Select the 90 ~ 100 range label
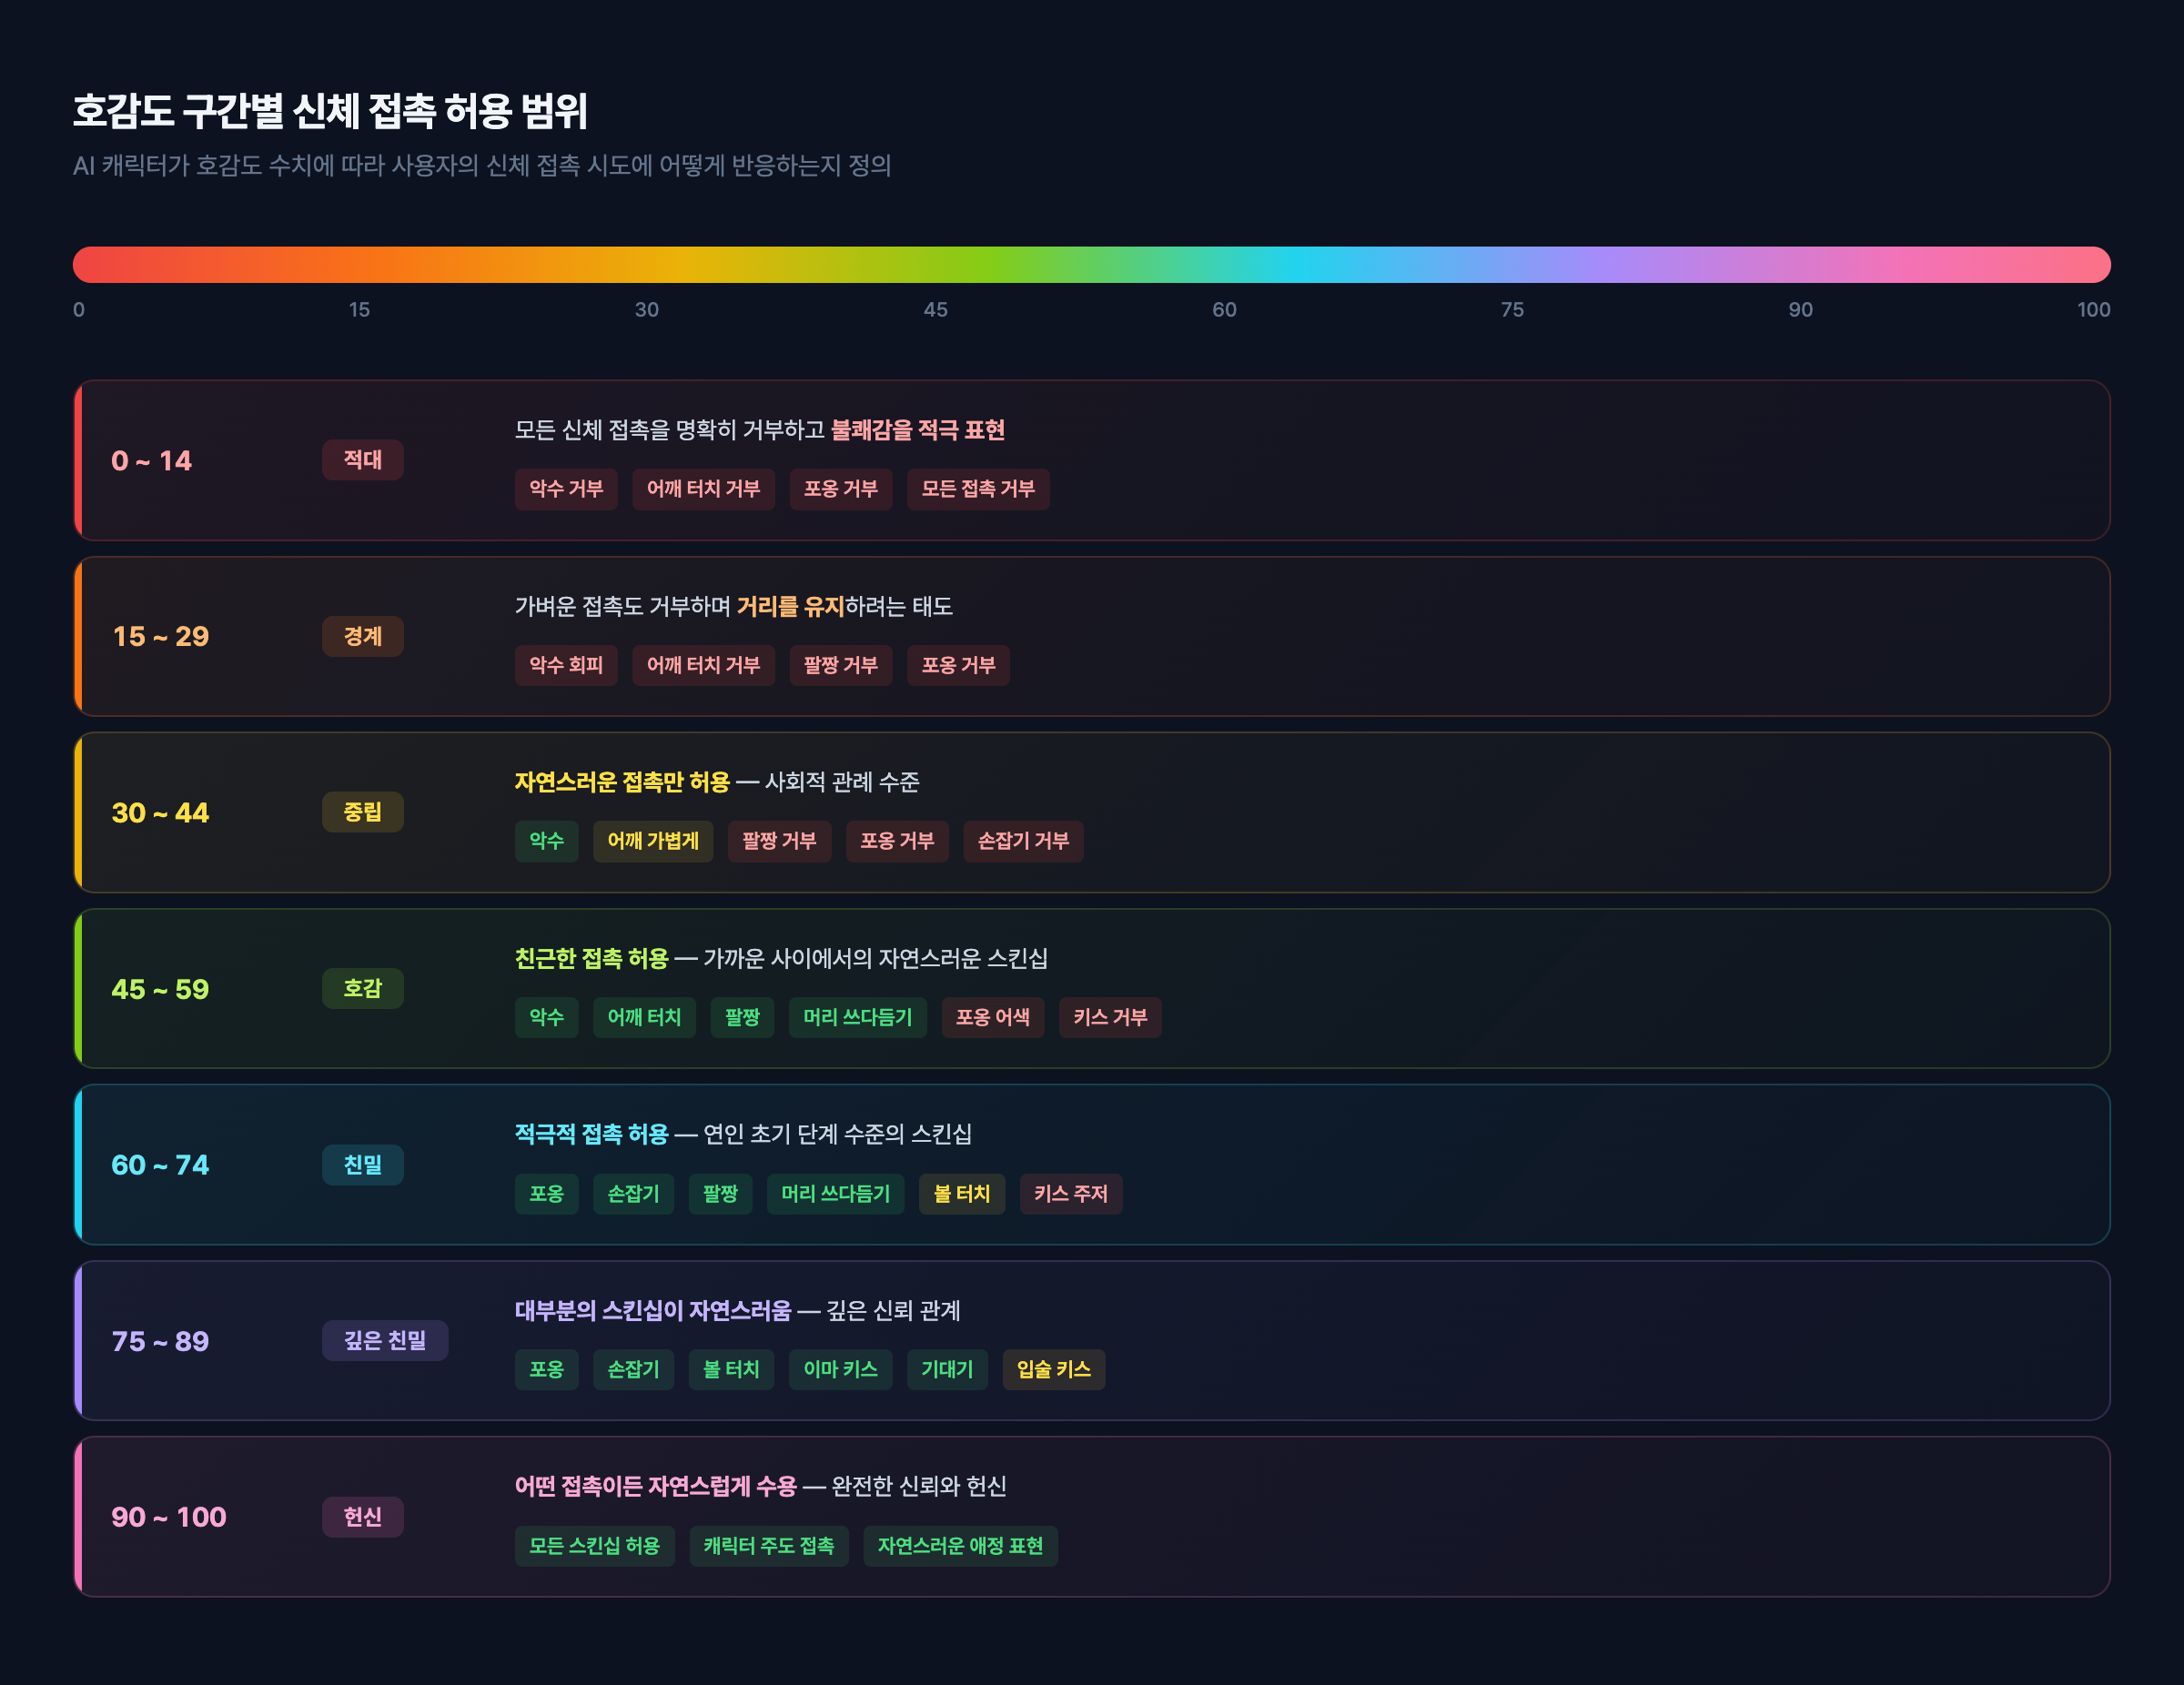 pos(168,1517)
